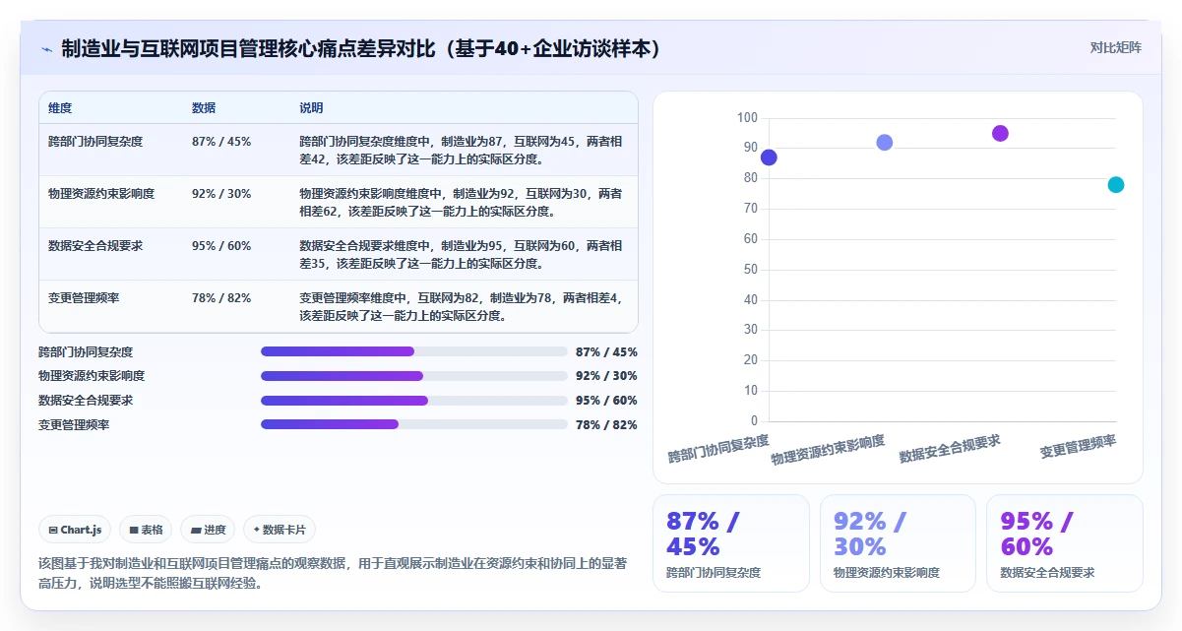Screen dimensions: 1182x631
Task: Click the 跨部门协同复杂度 progress bar
Action: 414,351
